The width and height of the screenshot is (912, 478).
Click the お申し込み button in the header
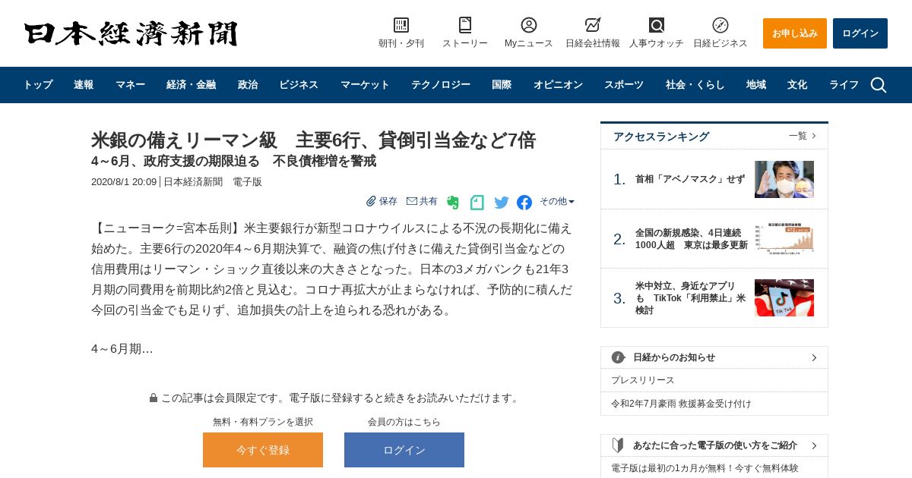pos(795,33)
